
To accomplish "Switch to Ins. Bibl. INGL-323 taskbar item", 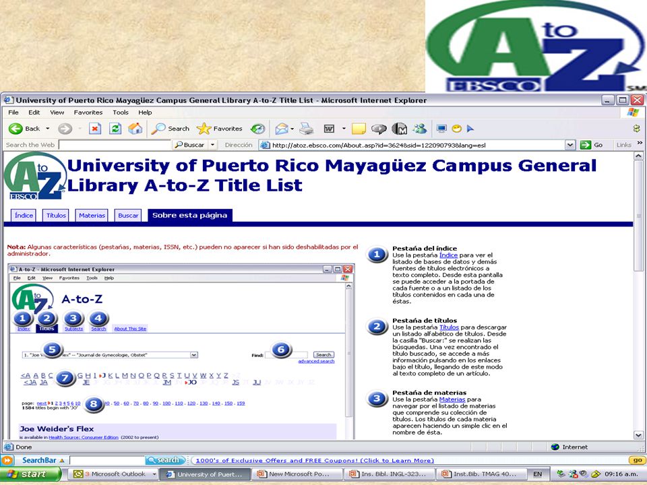I will tap(390, 474).
